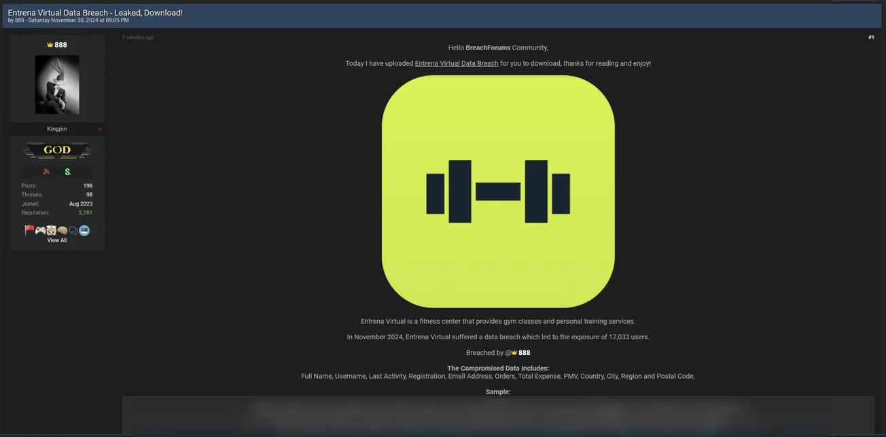This screenshot has width=886, height=437.
Task: Open the Entrena Virtual Data Breach download link
Action: point(456,62)
